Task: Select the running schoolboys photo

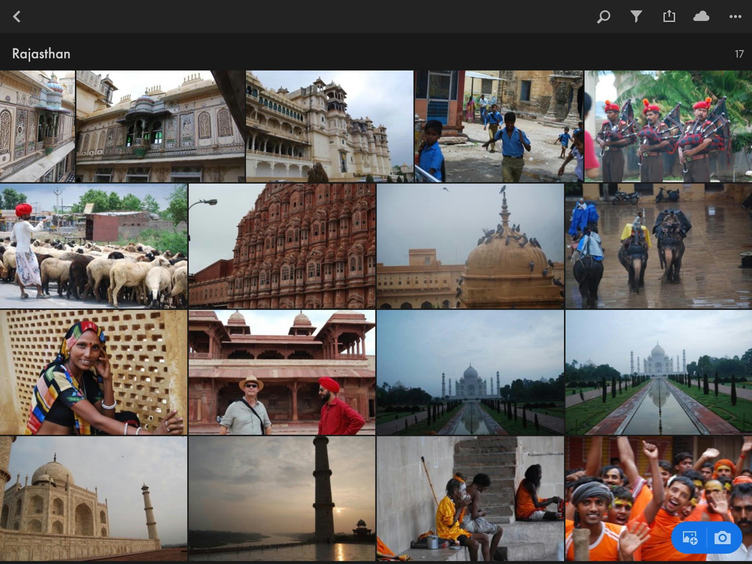Action: pos(499,126)
